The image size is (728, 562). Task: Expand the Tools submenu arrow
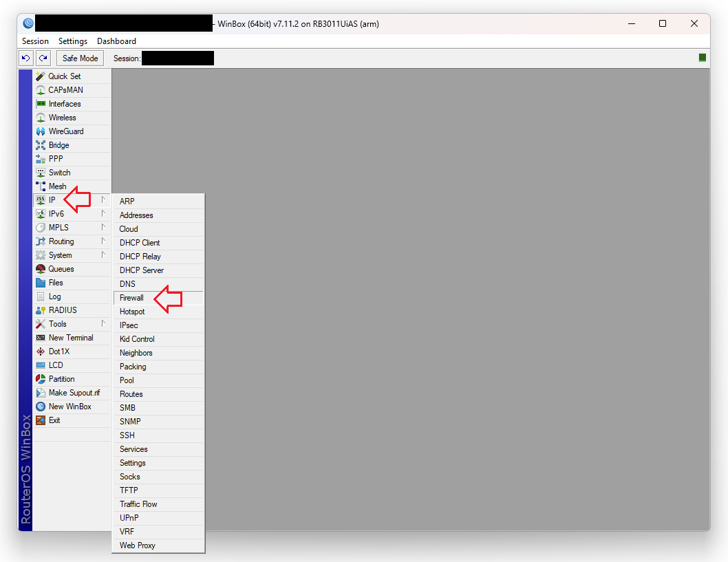pos(103,324)
